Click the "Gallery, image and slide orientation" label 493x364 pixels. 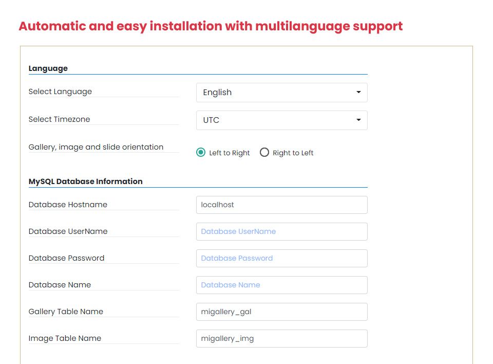(x=96, y=147)
